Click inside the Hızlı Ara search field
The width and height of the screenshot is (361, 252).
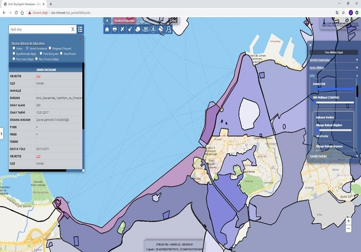point(39,29)
